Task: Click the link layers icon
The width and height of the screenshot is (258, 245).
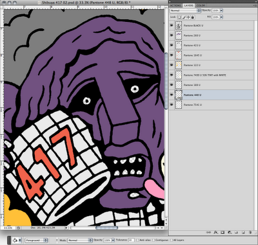Action: coord(208,232)
